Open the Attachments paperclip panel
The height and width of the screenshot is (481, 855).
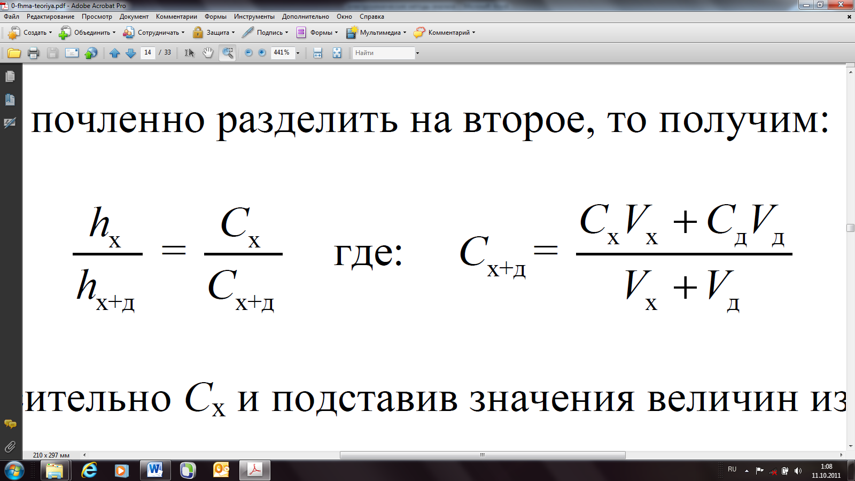[10, 446]
